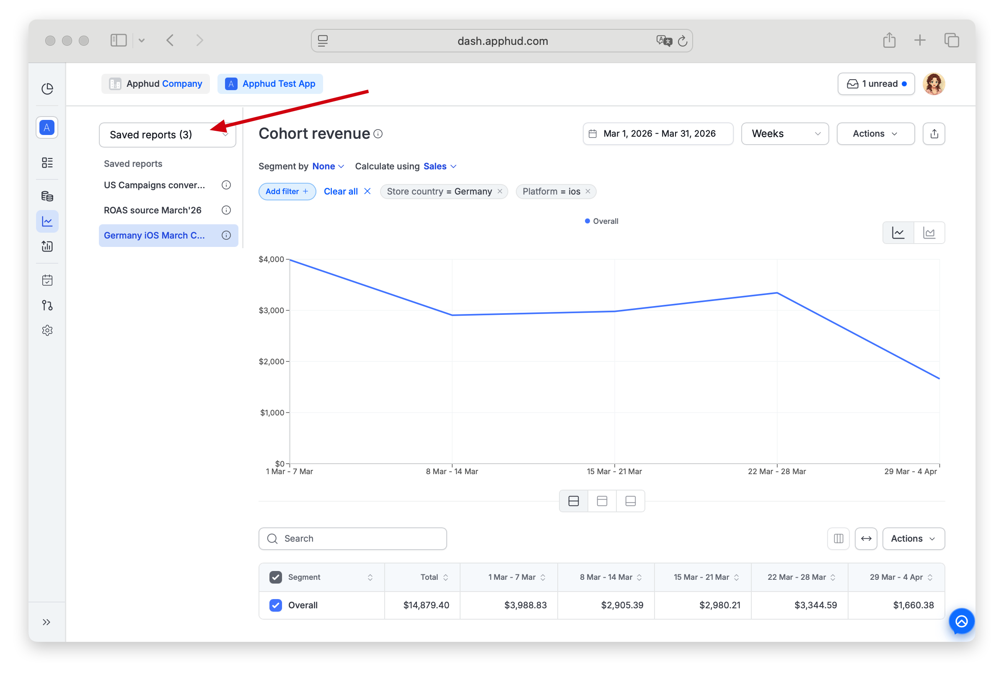Viewport: 1004px width, 680px height.
Task: Click the Safari address bar
Action: tap(502, 41)
